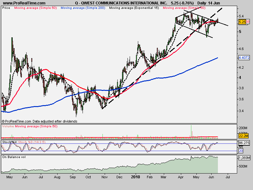This screenshot has height=190, width=253.
Task: Click the 4.6 price axis label
Action: click(241, 49)
